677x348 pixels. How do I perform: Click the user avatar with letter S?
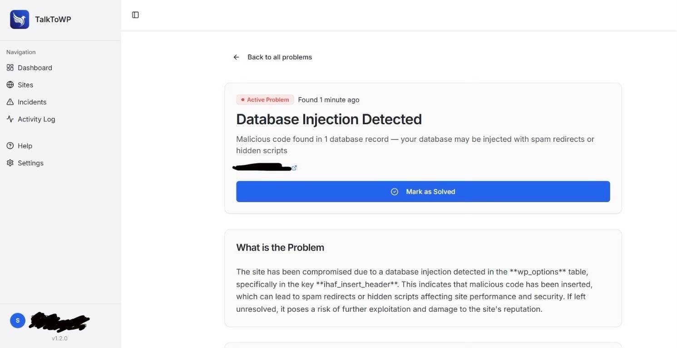coord(18,320)
